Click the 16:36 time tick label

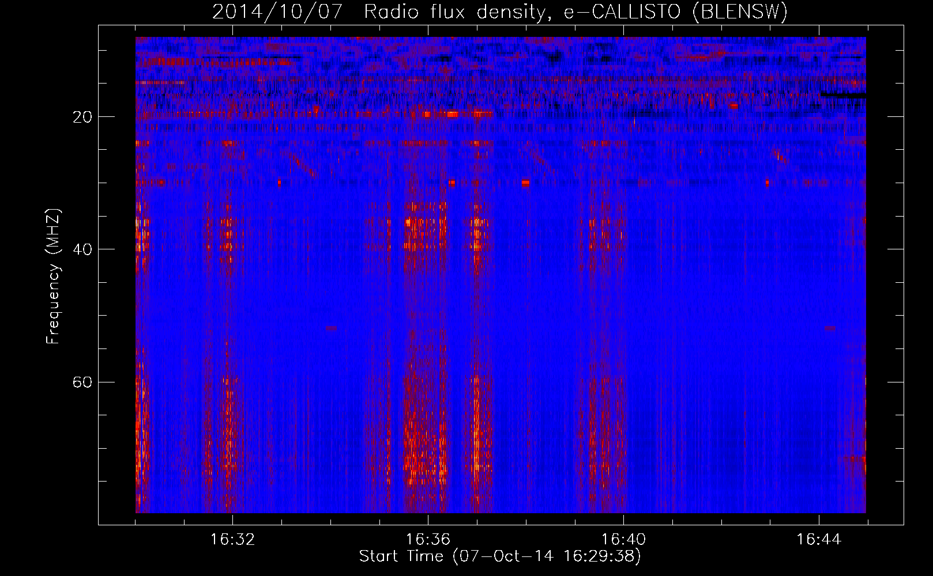[x=428, y=540]
